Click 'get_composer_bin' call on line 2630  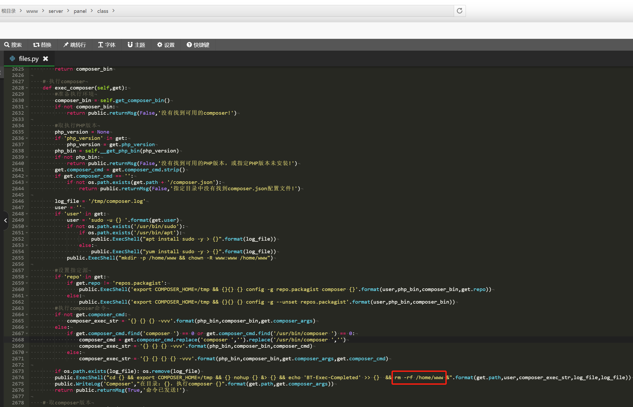[x=140, y=101]
